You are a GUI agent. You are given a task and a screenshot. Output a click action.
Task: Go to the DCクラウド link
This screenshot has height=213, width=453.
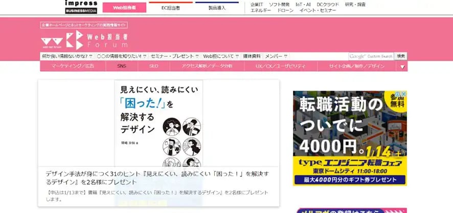click(328, 4)
